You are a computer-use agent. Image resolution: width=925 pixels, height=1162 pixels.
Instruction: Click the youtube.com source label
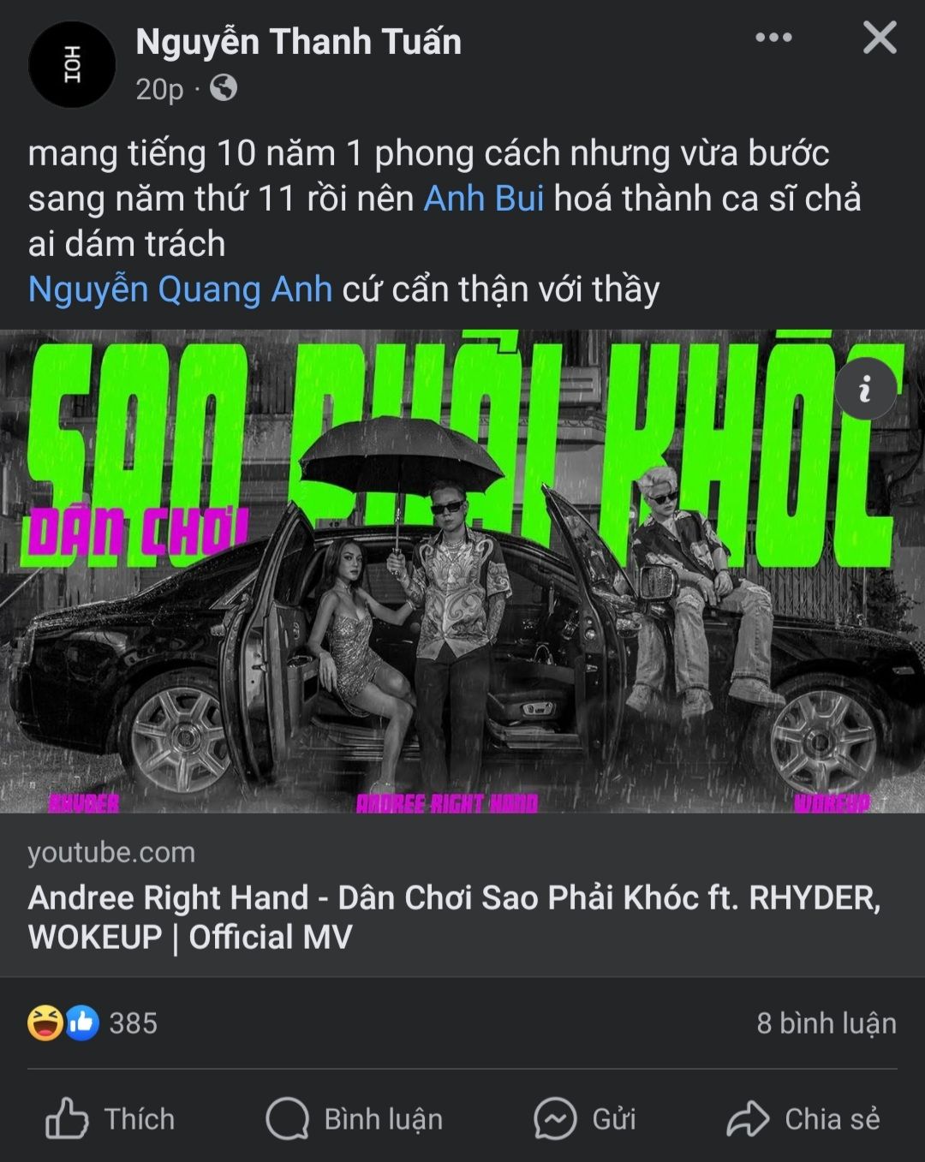click(111, 852)
